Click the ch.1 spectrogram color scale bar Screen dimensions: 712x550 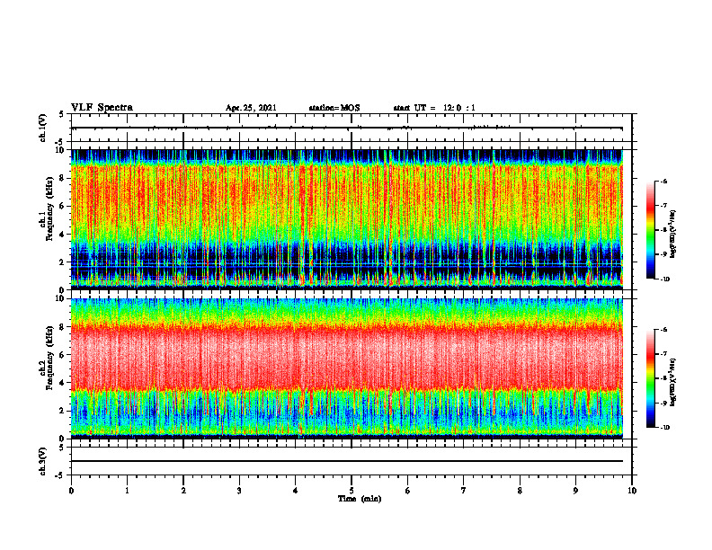click(650, 230)
